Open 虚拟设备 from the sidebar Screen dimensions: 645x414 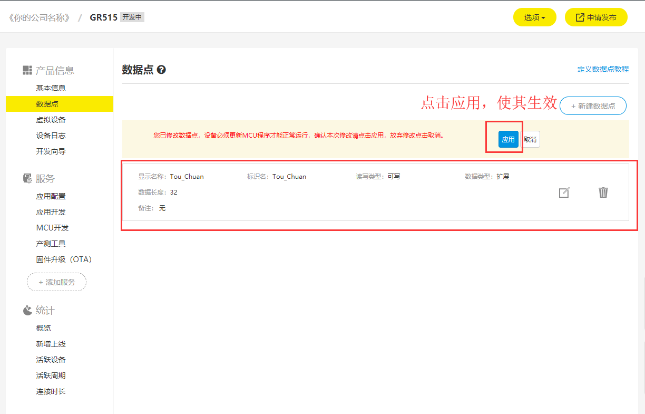pos(51,120)
